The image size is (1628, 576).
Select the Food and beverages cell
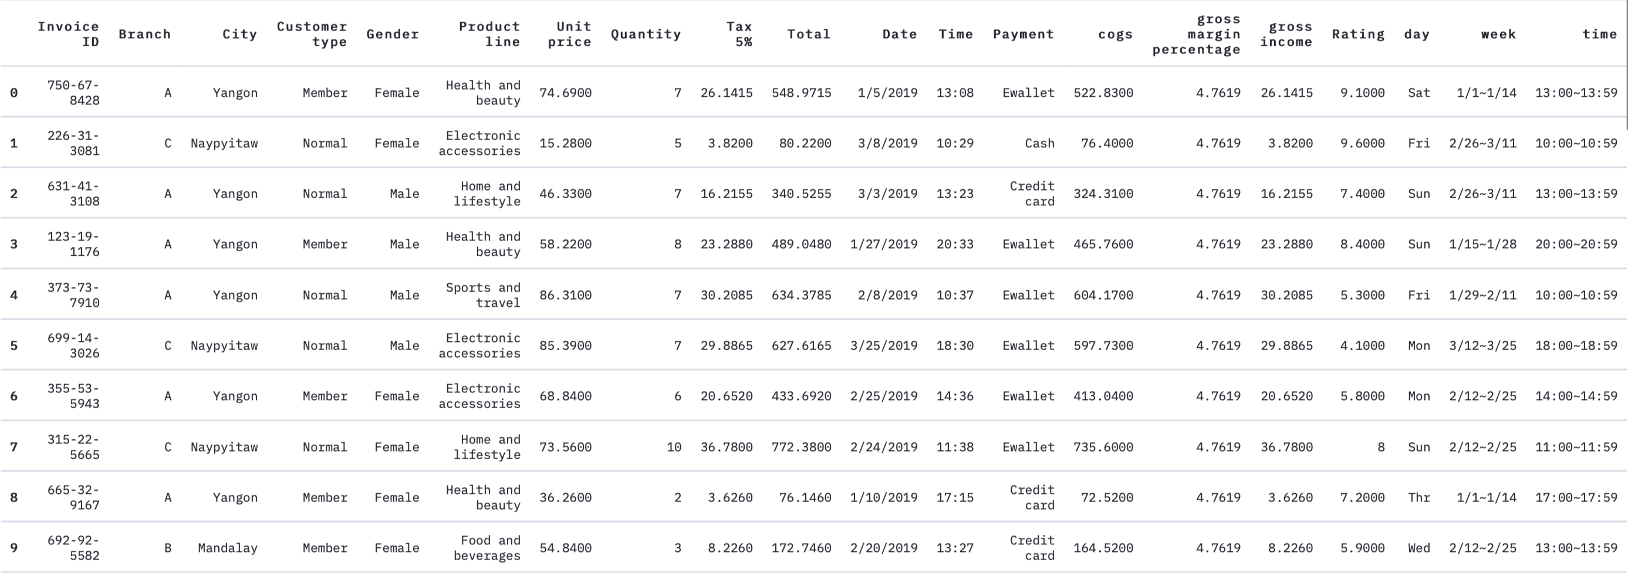487,548
